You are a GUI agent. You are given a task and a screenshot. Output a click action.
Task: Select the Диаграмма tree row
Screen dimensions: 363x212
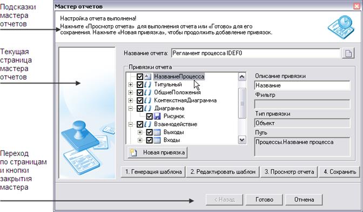coord(169,108)
